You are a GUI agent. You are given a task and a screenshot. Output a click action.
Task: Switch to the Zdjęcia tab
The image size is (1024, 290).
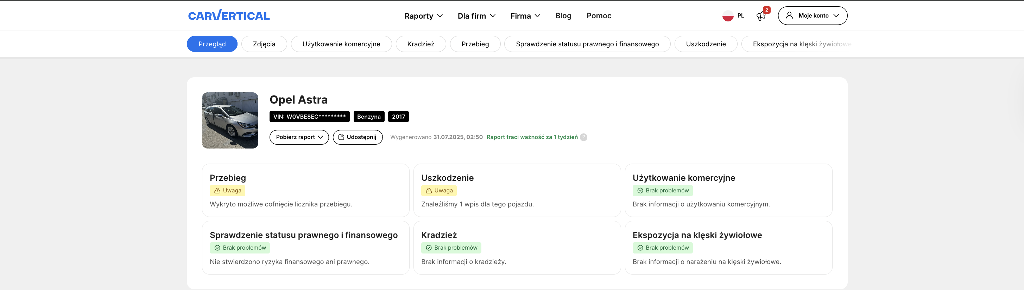[264, 44]
